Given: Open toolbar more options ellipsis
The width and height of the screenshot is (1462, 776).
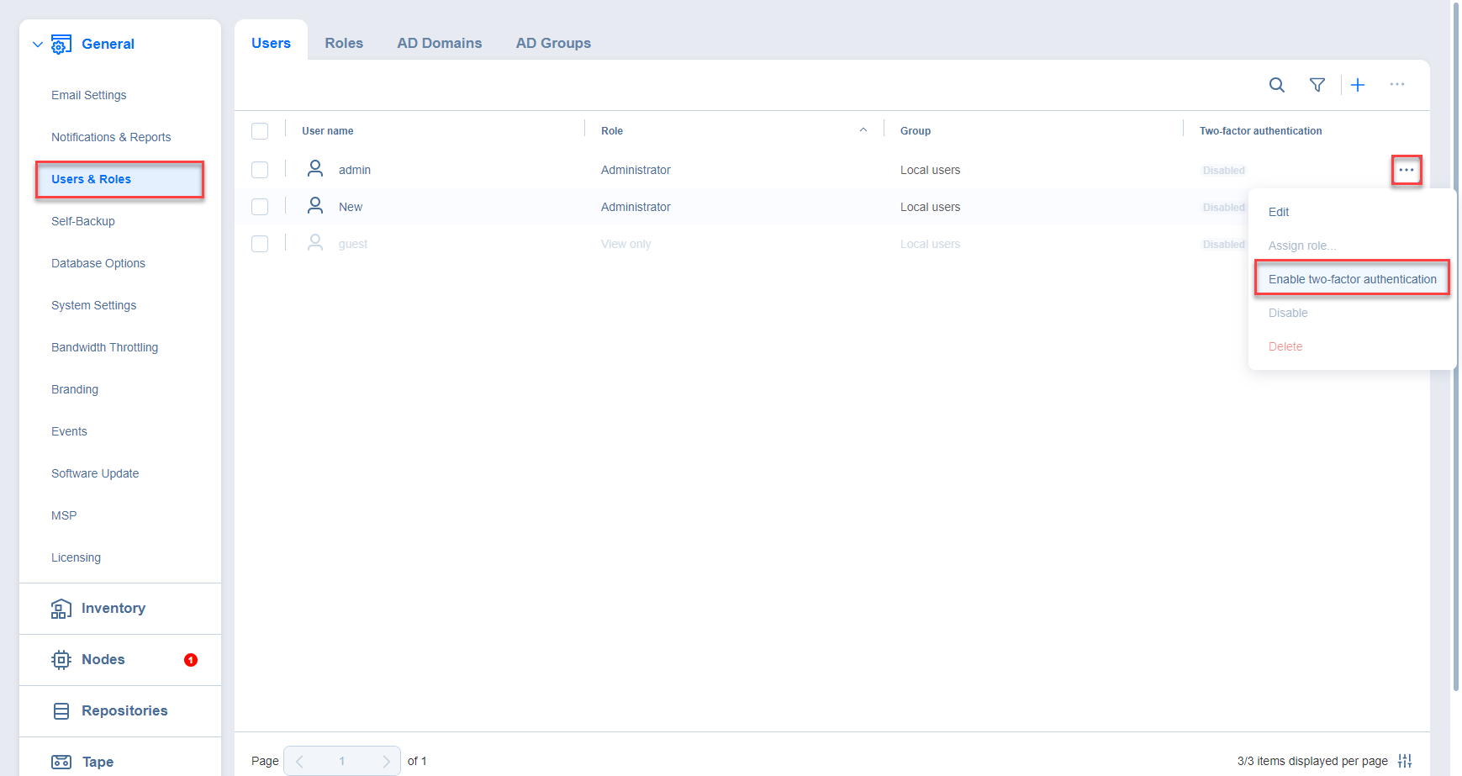Looking at the screenshot, I should pyautogui.click(x=1396, y=85).
